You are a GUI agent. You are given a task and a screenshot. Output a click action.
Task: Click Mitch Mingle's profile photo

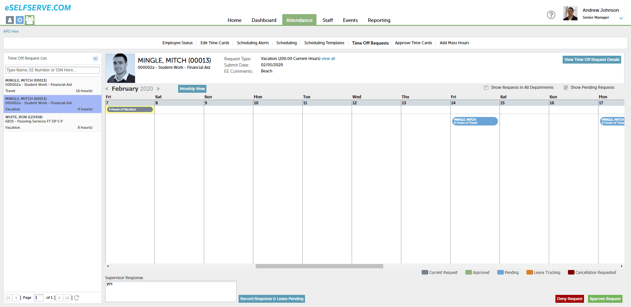[x=120, y=68]
